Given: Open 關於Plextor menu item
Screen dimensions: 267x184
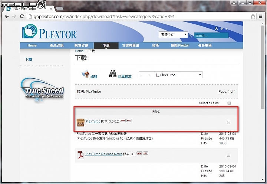Looking at the screenshot, I should 180,45.
